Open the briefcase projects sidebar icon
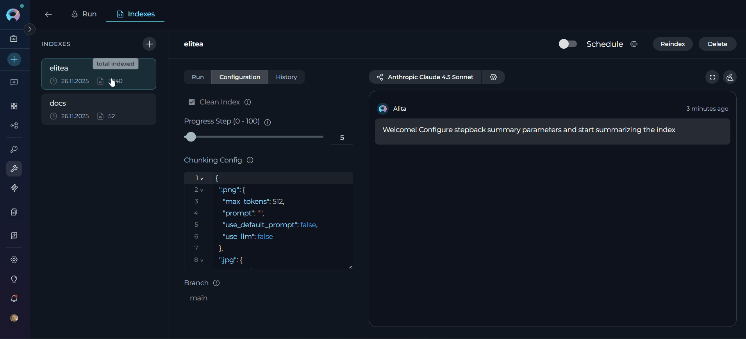This screenshot has width=746, height=339. pos(14,39)
